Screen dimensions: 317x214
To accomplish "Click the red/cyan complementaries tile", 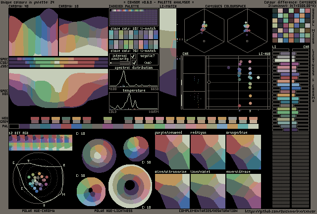I will pyautogui.click(x=208, y=152).
